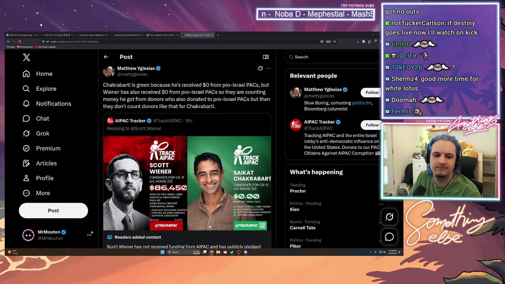
Task: Open Profile from the sidebar
Action: point(38,178)
